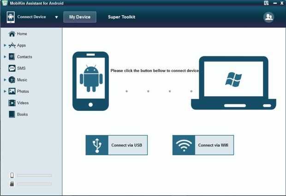The height and width of the screenshot is (196, 286).
Task: Click the Connect Device label
Action: pyautogui.click(x=31, y=17)
